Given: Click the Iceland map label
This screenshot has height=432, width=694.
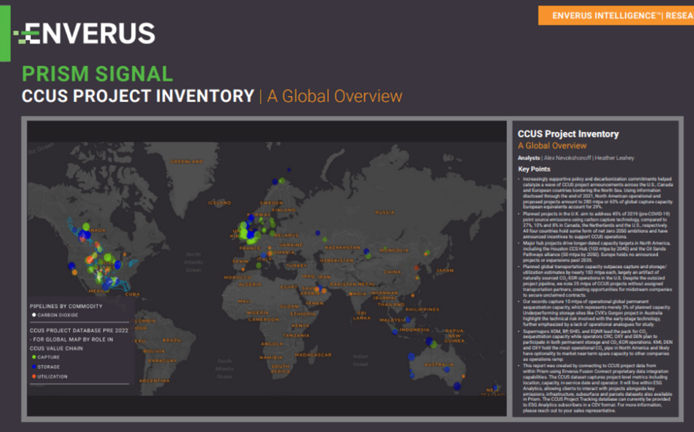Looking at the screenshot, I should 220,202.
